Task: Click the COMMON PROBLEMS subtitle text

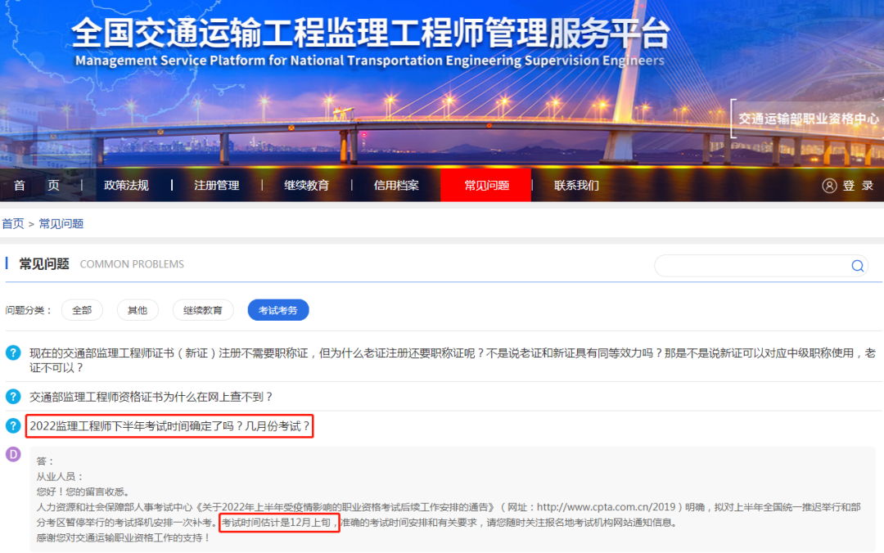Action: (132, 263)
